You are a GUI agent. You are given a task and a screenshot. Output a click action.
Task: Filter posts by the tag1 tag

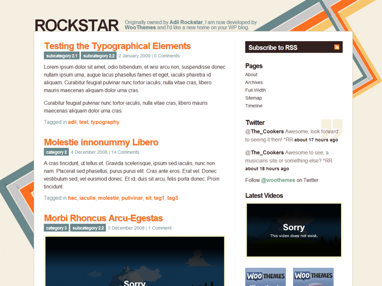click(x=159, y=198)
